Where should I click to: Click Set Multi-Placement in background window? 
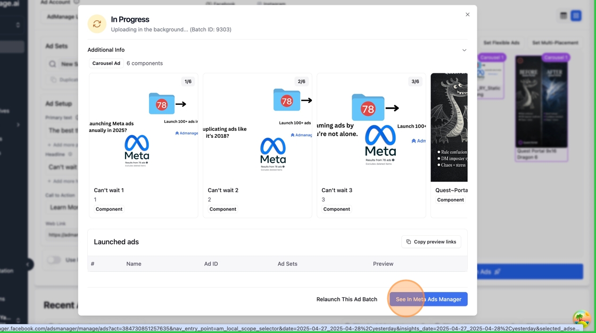click(556, 43)
